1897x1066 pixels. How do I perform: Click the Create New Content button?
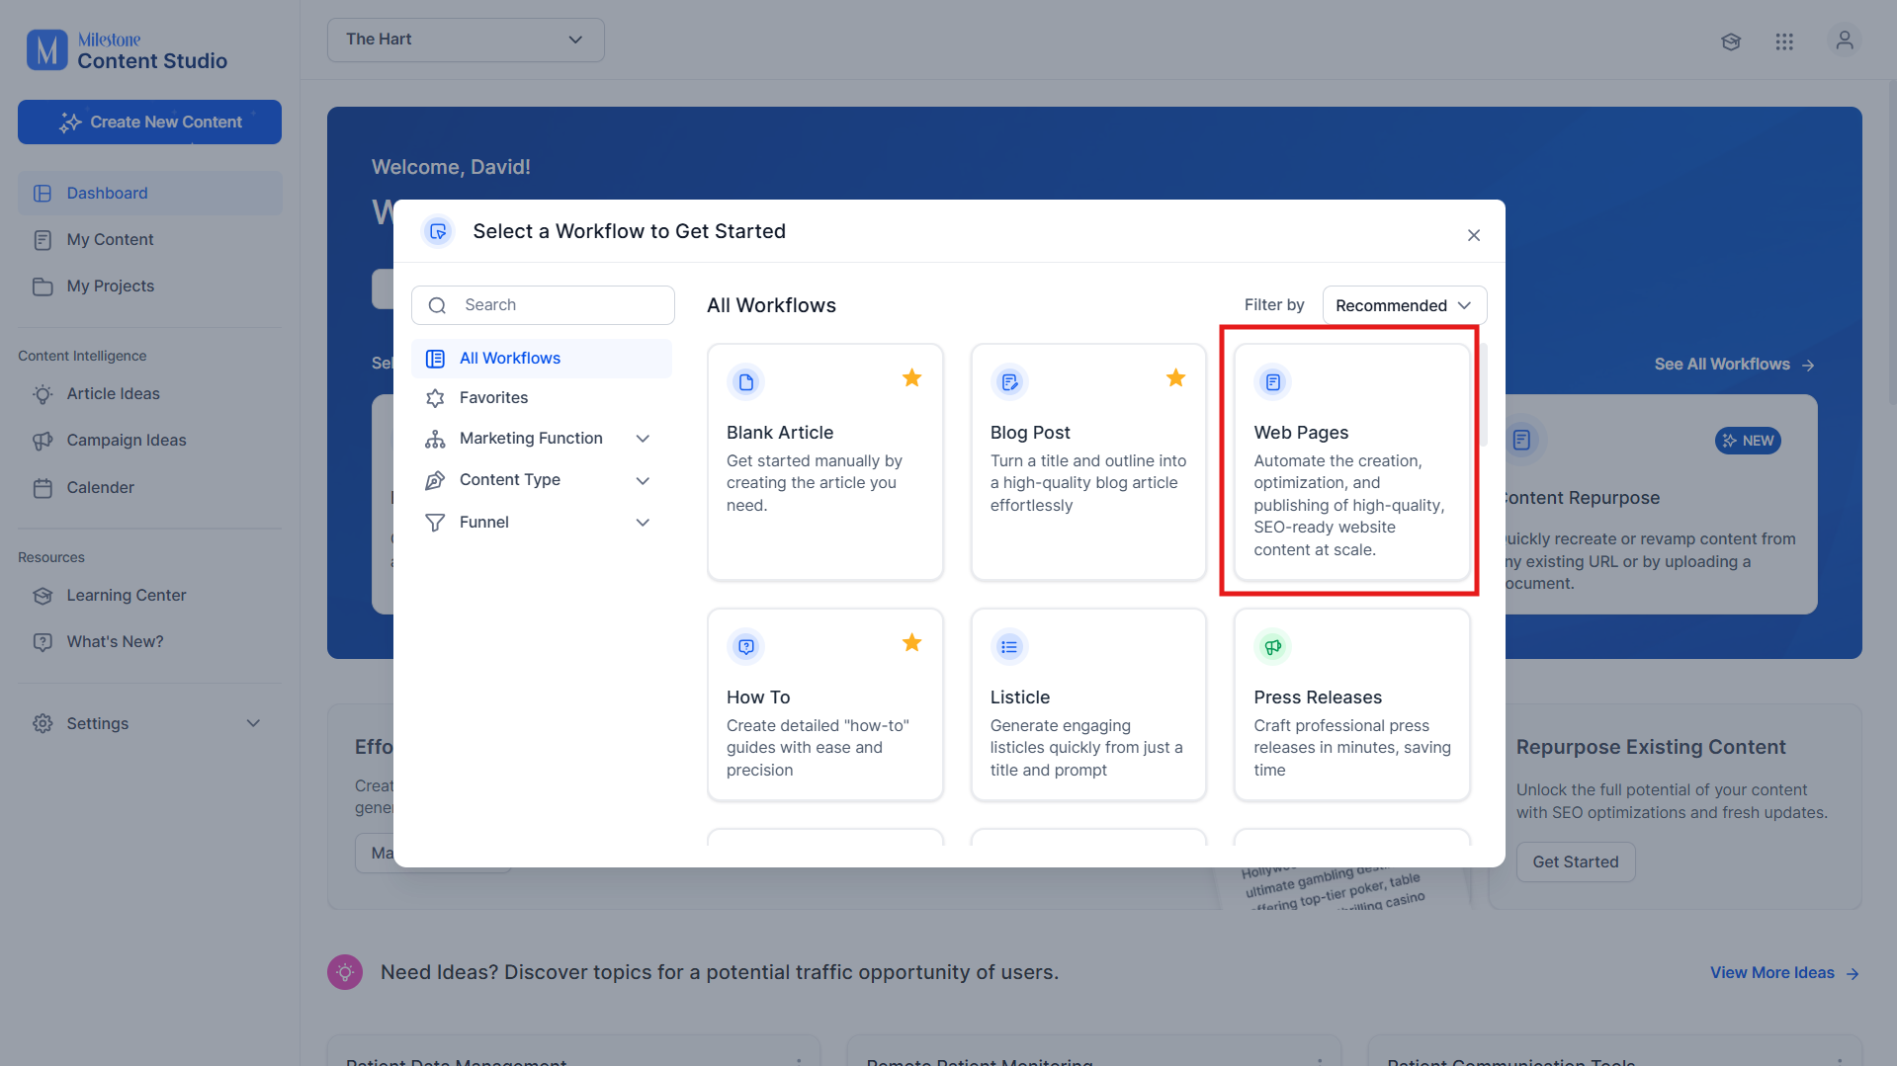pos(149,122)
